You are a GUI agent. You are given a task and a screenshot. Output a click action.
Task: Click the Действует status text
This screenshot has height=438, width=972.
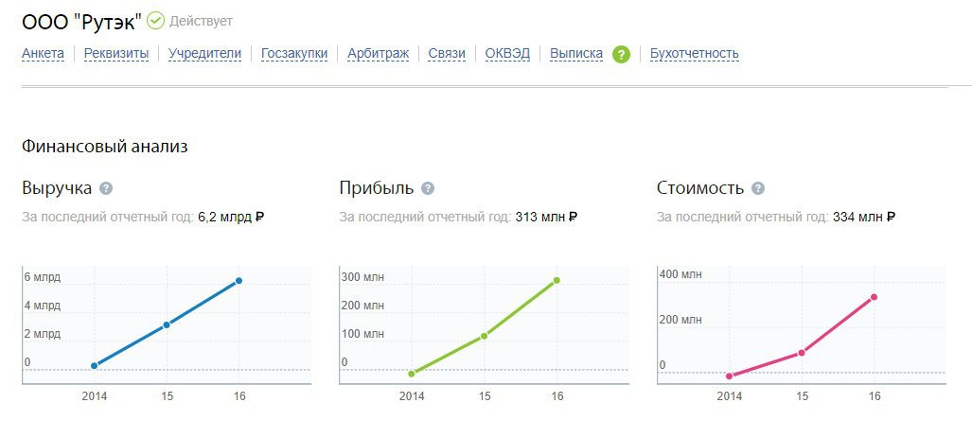pos(201,21)
